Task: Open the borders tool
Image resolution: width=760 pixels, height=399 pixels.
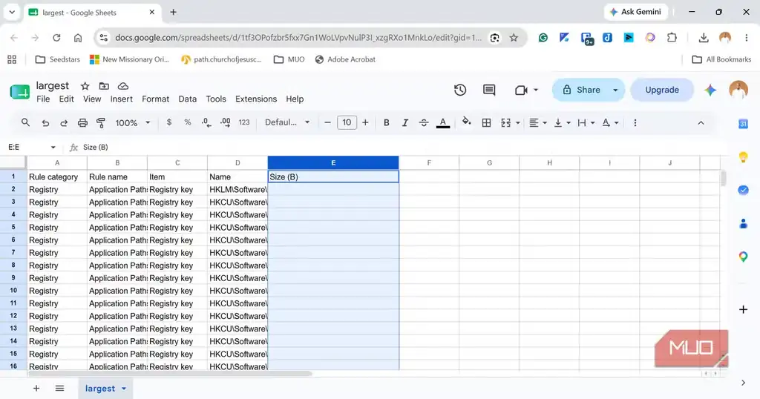Action: click(486, 123)
